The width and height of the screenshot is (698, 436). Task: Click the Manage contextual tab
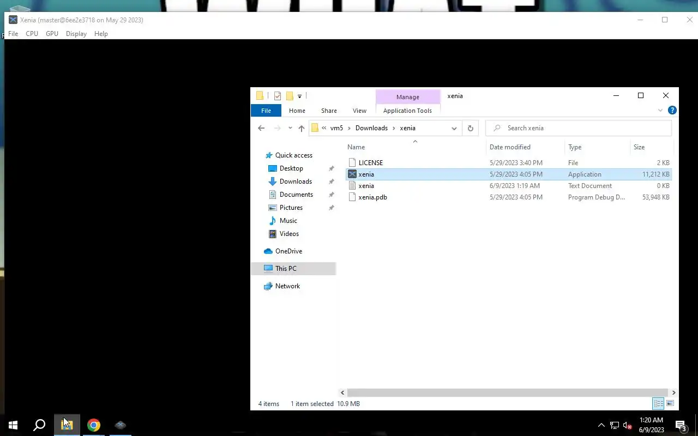(408, 96)
